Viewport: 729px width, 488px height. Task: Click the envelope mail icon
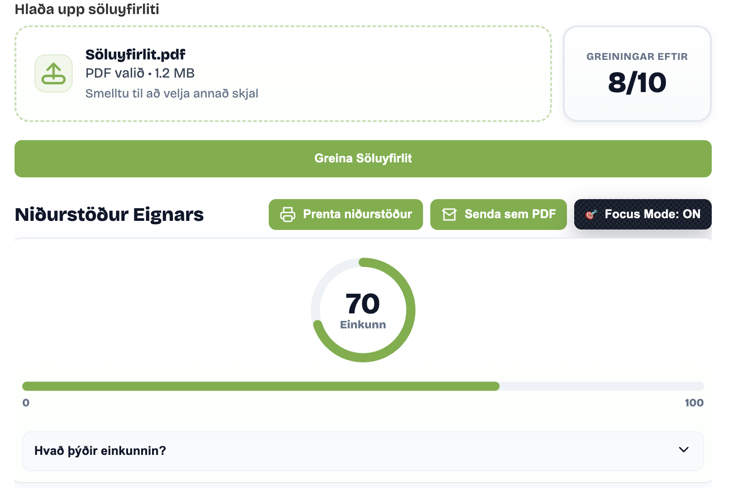[x=449, y=215]
